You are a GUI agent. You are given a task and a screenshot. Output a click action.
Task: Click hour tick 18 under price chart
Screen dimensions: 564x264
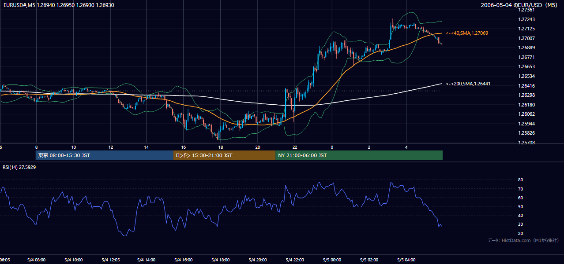tap(221, 147)
